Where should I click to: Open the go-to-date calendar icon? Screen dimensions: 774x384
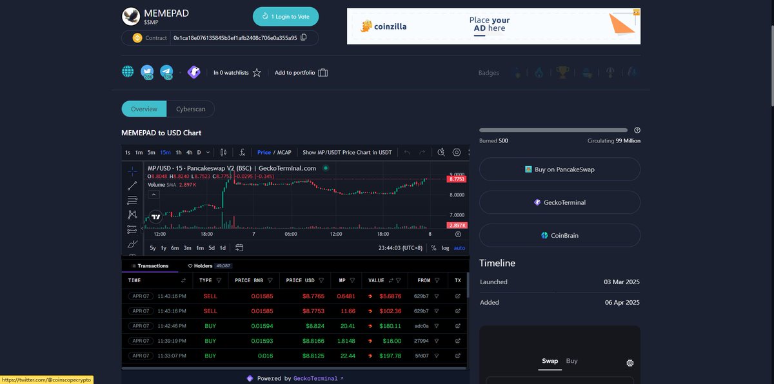[239, 247]
